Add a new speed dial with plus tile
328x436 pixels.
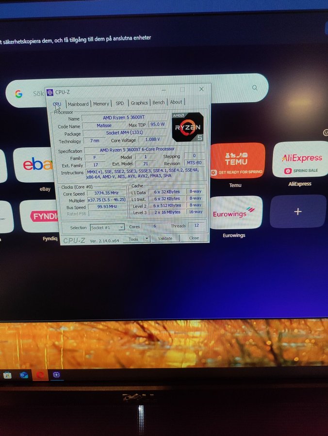click(x=298, y=212)
